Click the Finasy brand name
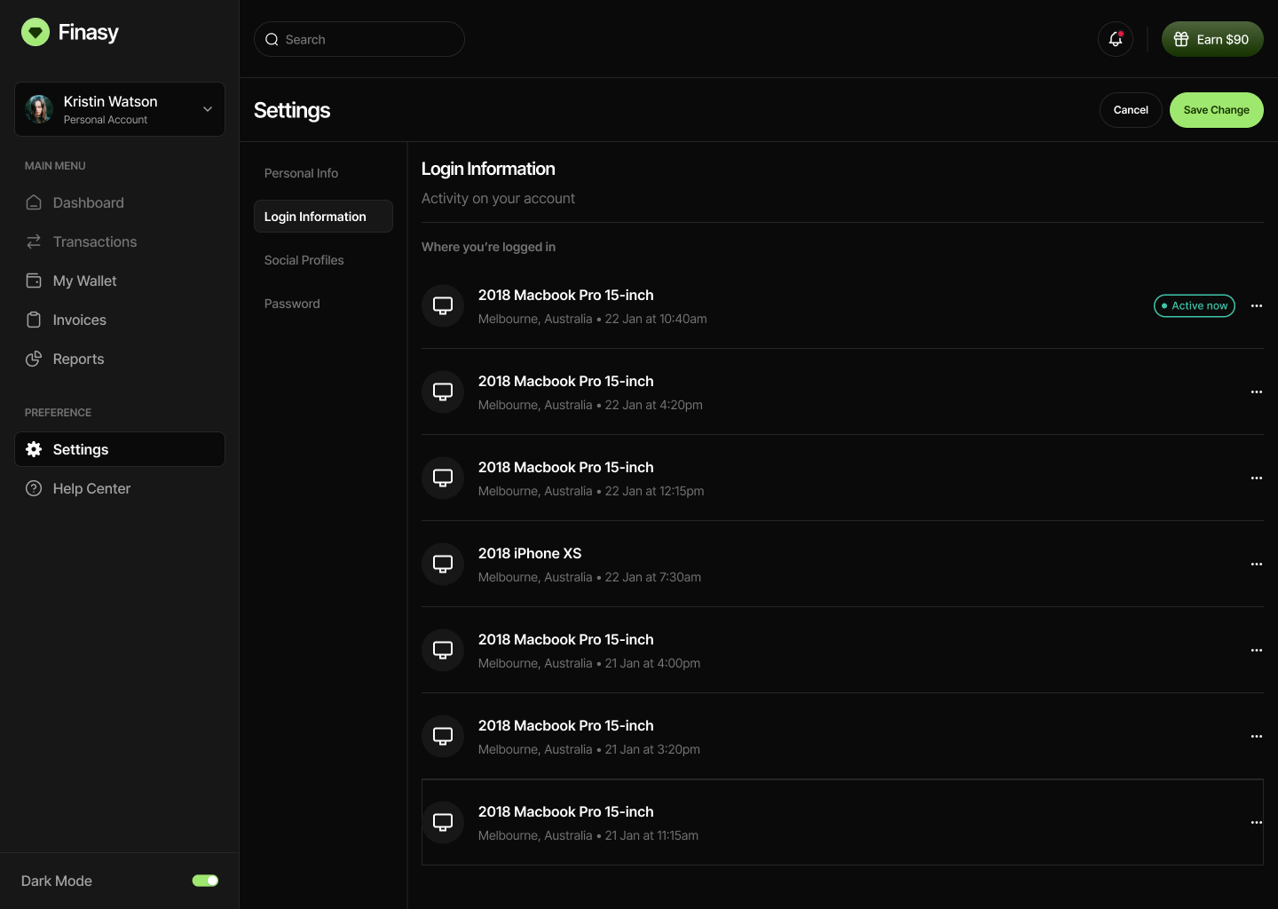Viewport: 1278px width, 909px height. click(x=88, y=33)
